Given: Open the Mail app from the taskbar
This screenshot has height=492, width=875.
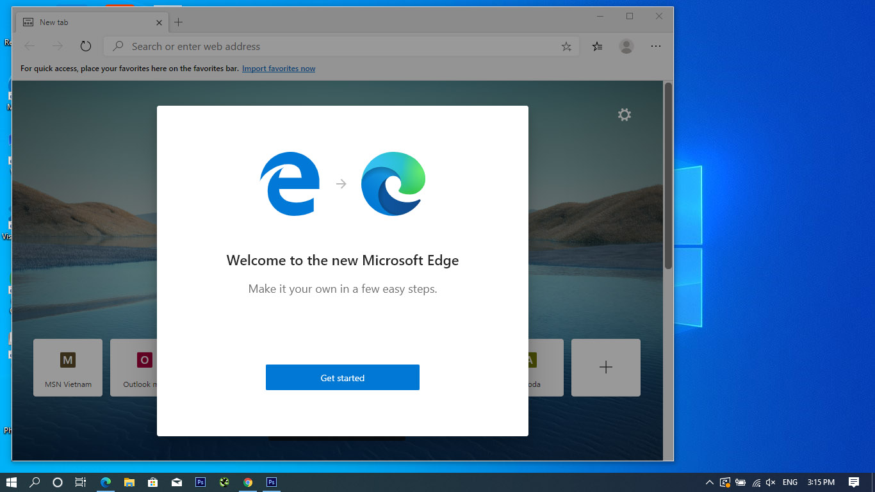Looking at the screenshot, I should click(x=177, y=482).
